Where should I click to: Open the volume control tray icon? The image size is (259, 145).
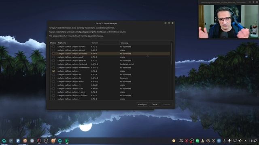tap(240, 141)
